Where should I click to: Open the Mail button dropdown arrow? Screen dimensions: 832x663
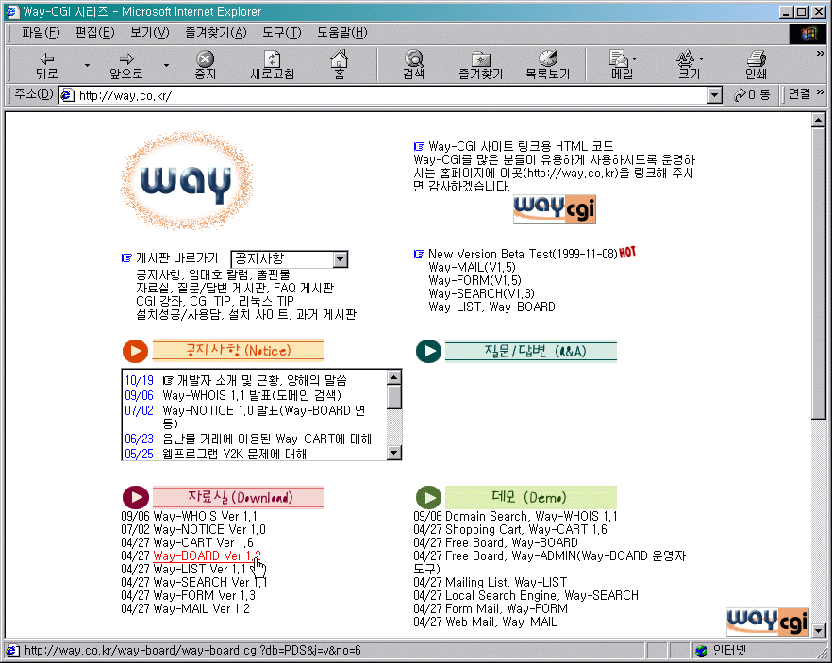click(x=635, y=58)
